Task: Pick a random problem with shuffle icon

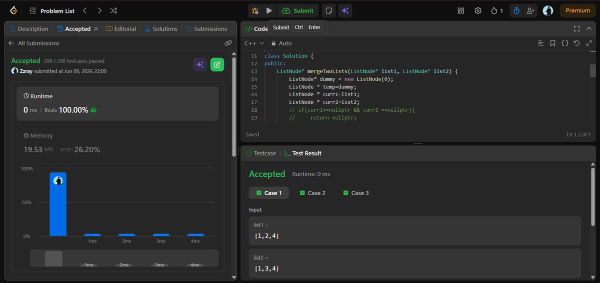Action: 113,10
